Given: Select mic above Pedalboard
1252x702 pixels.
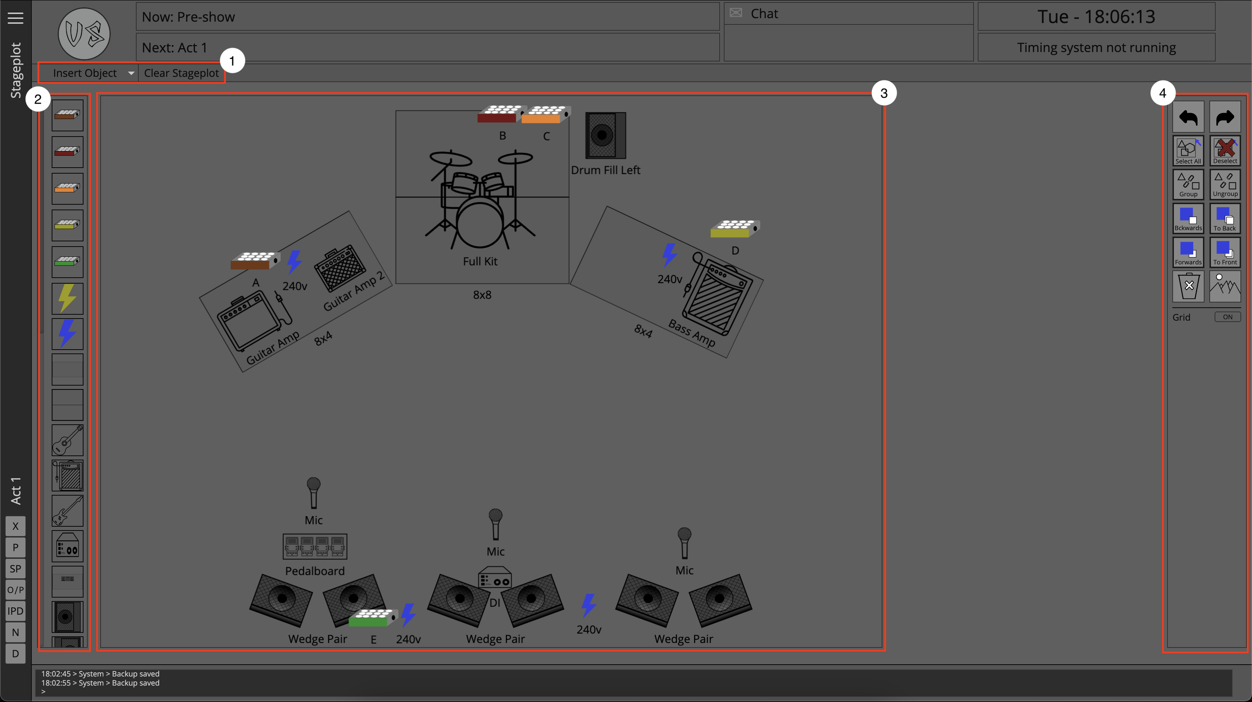Looking at the screenshot, I should [313, 492].
